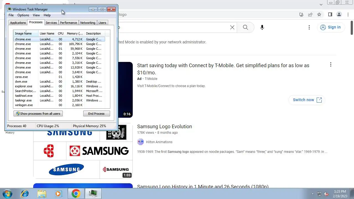Open the Samsung Logo Evolution thumbnail

tap(83, 151)
